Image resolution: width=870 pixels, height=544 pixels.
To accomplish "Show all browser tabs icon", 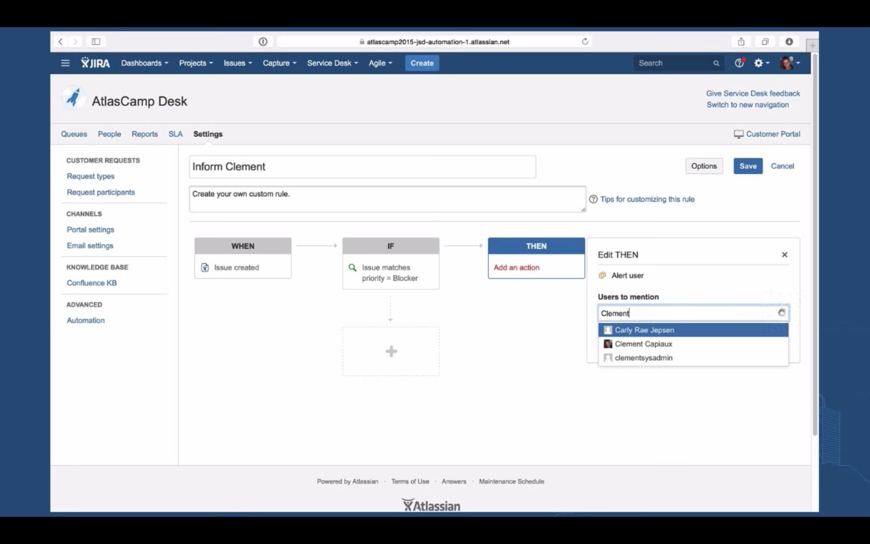I will pos(765,42).
